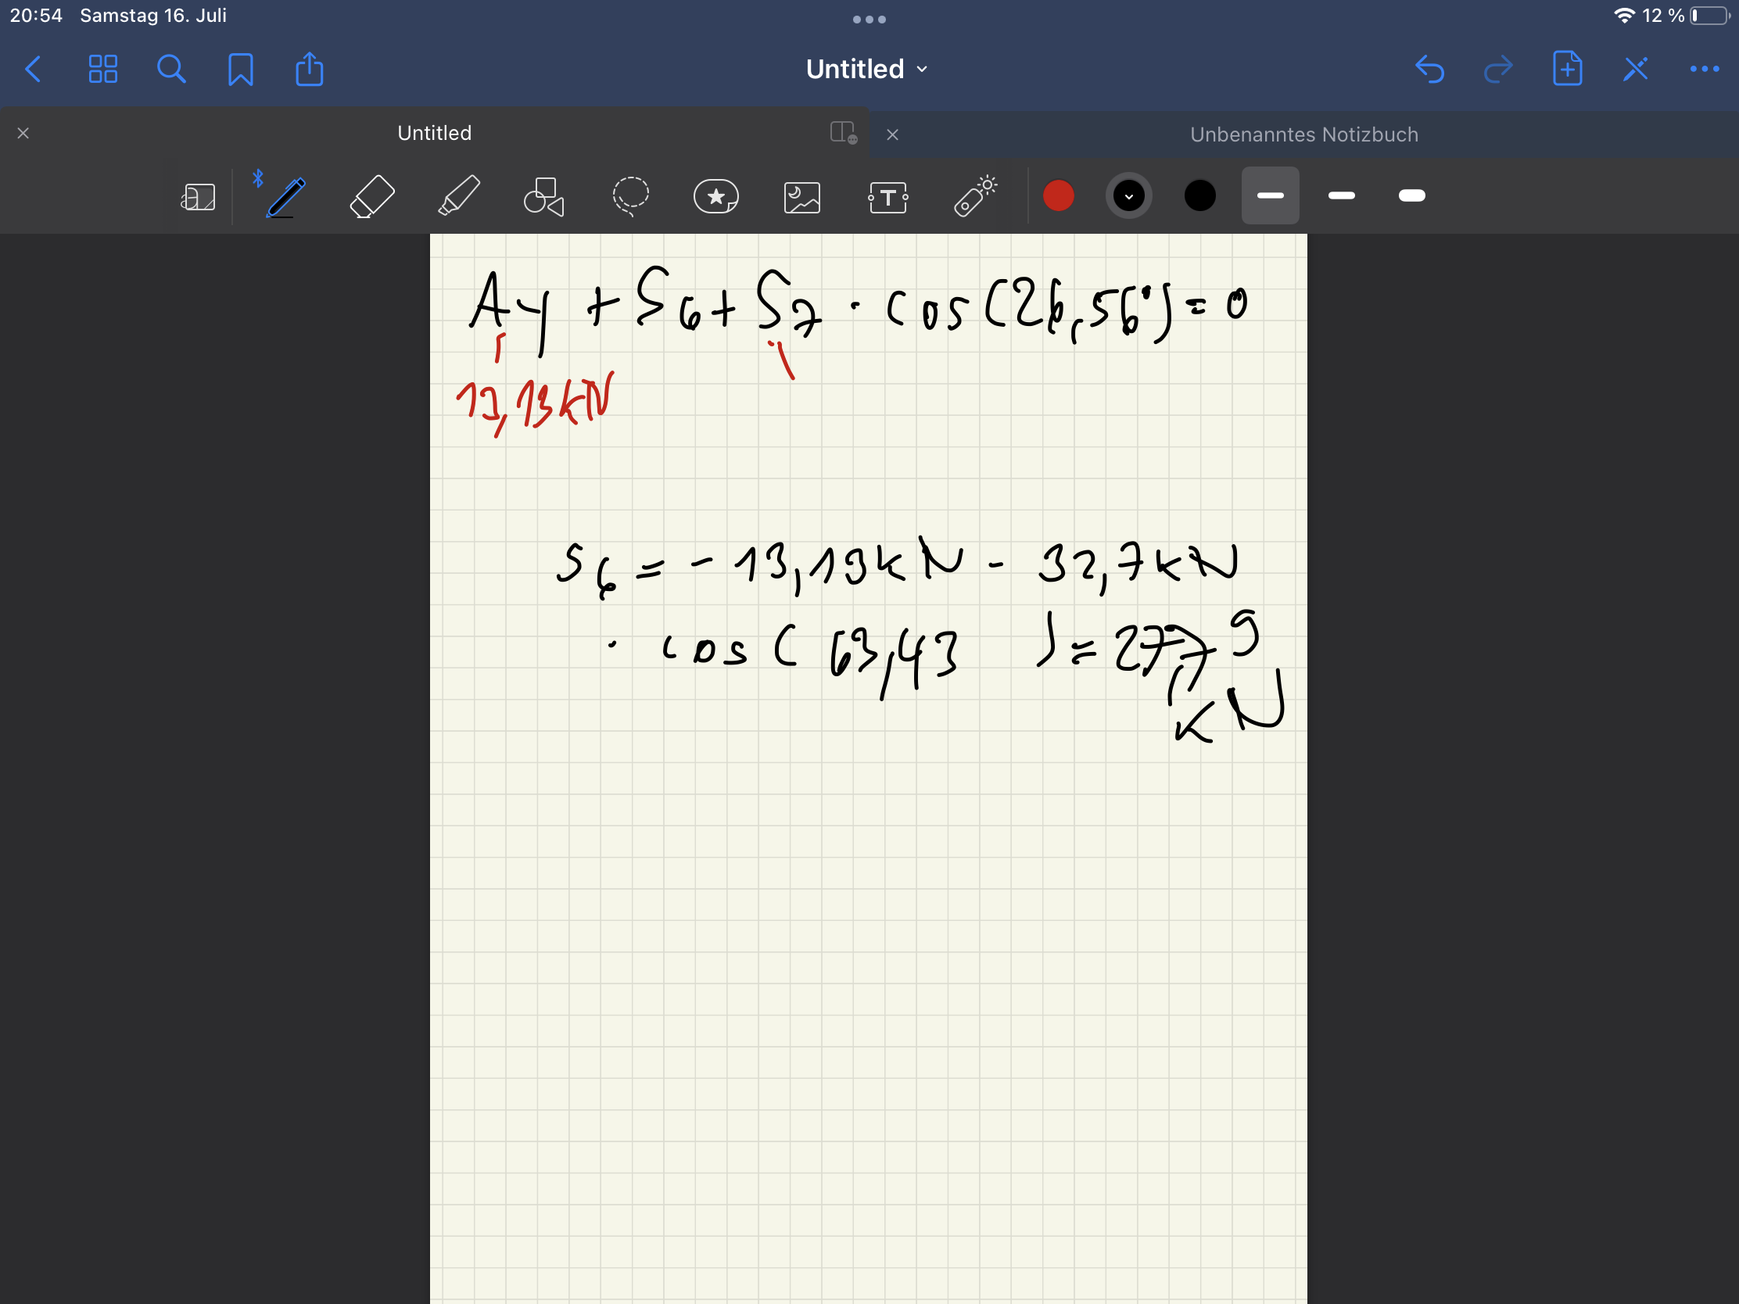1739x1304 pixels.
Task: Tap the multitasking three dots at top
Action: [869, 20]
